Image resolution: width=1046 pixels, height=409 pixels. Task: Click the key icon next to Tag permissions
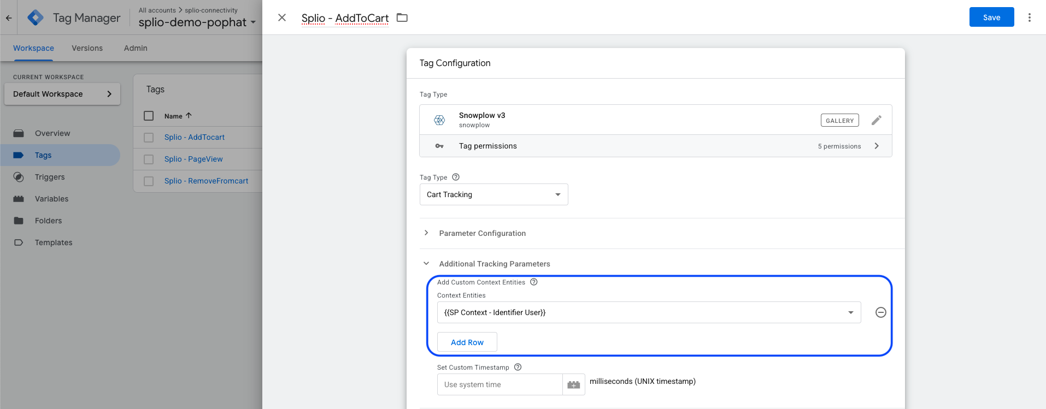(439, 146)
